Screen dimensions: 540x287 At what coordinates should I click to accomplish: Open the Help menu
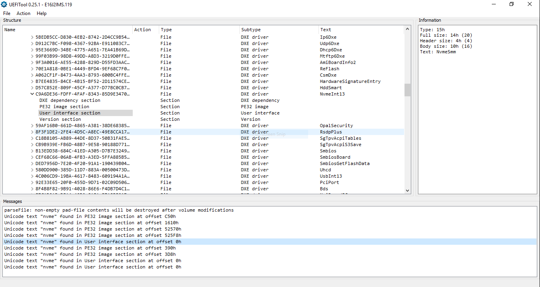coord(41,13)
